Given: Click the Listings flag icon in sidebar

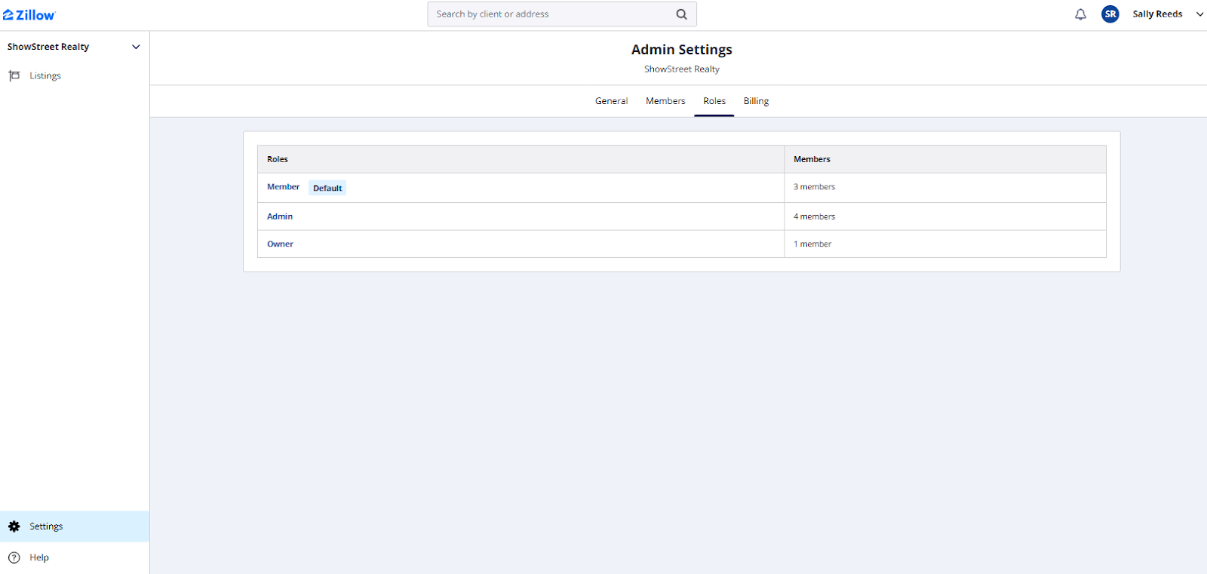Looking at the screenshot, I should (14, 75).
